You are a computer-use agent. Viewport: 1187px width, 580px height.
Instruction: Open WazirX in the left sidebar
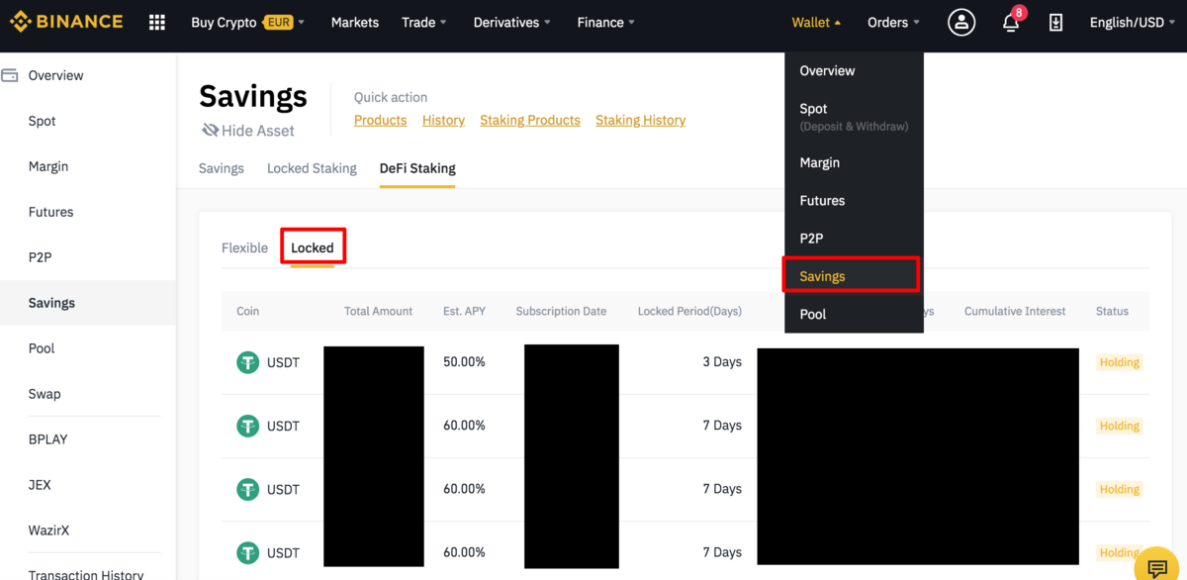pos(49,531)
